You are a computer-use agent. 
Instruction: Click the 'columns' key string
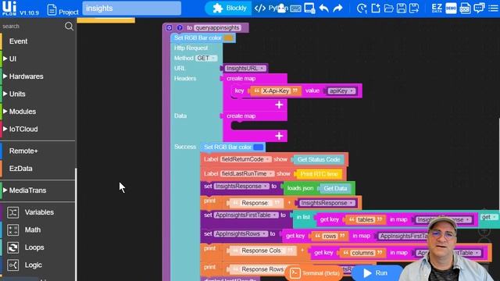362,253
